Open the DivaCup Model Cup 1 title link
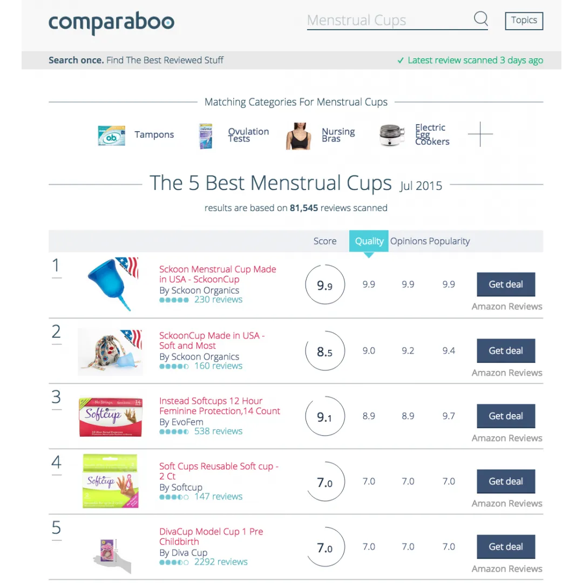The image size is (583, 583). (211, 536)
